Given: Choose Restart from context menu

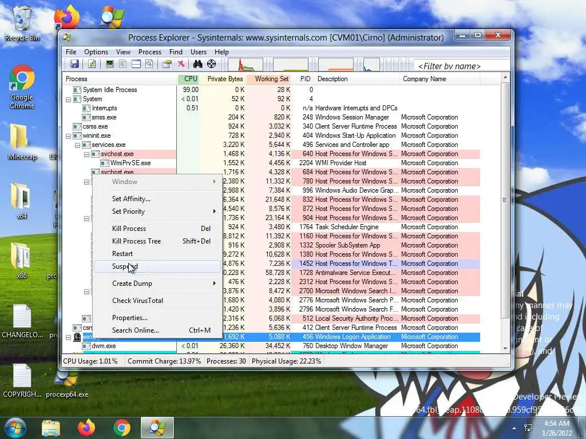Looking at the screenshot, I should point(157,254).
